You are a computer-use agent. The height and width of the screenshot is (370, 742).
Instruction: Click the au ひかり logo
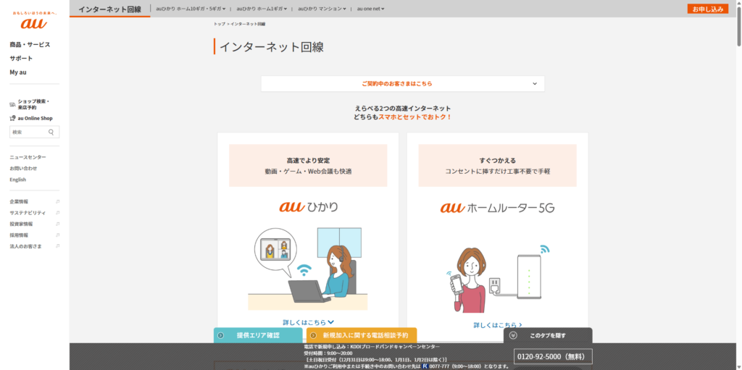(x=309, y=207)
